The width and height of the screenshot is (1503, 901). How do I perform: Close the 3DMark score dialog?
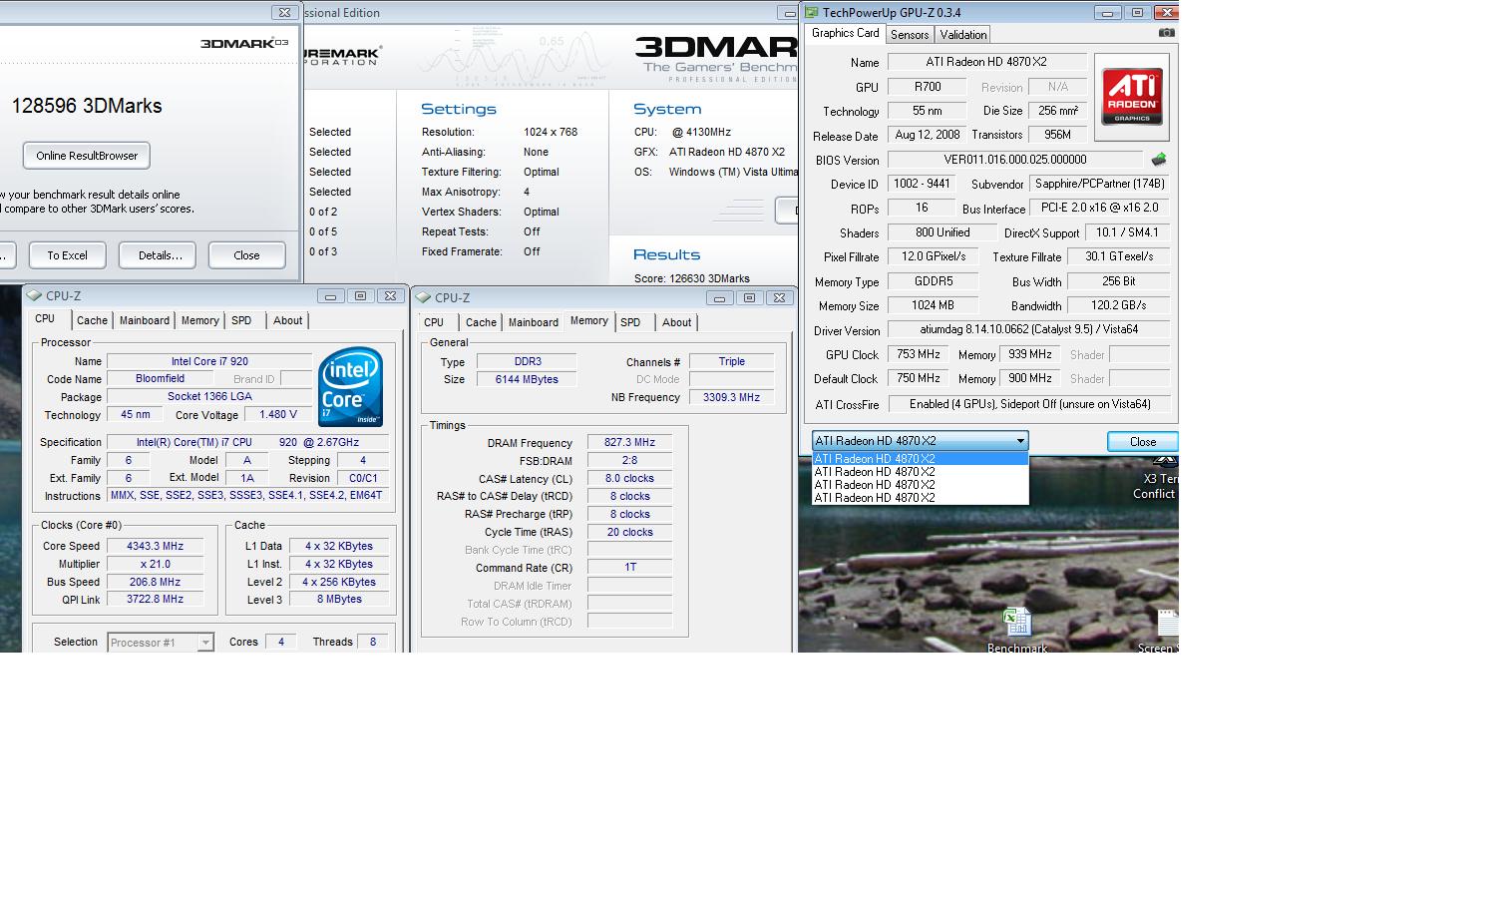246,255
